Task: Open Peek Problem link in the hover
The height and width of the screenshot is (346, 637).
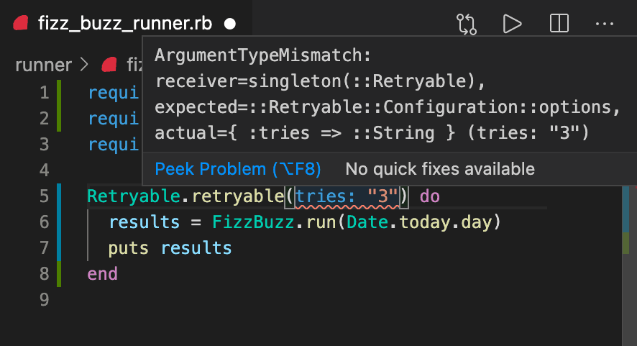Action: [238, 169]
